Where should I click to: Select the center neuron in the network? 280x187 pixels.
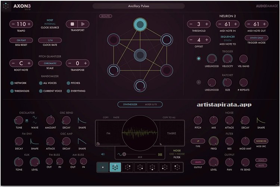click(x=140, y=55)
